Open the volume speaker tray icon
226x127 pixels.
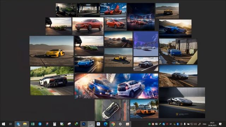195,124
